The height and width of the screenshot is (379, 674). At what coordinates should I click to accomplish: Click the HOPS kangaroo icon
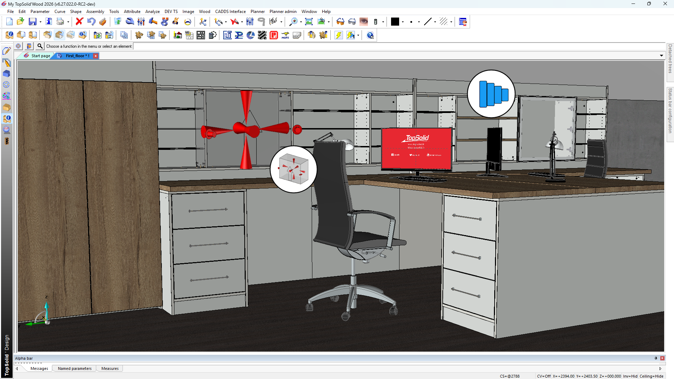tap(285, 35)
